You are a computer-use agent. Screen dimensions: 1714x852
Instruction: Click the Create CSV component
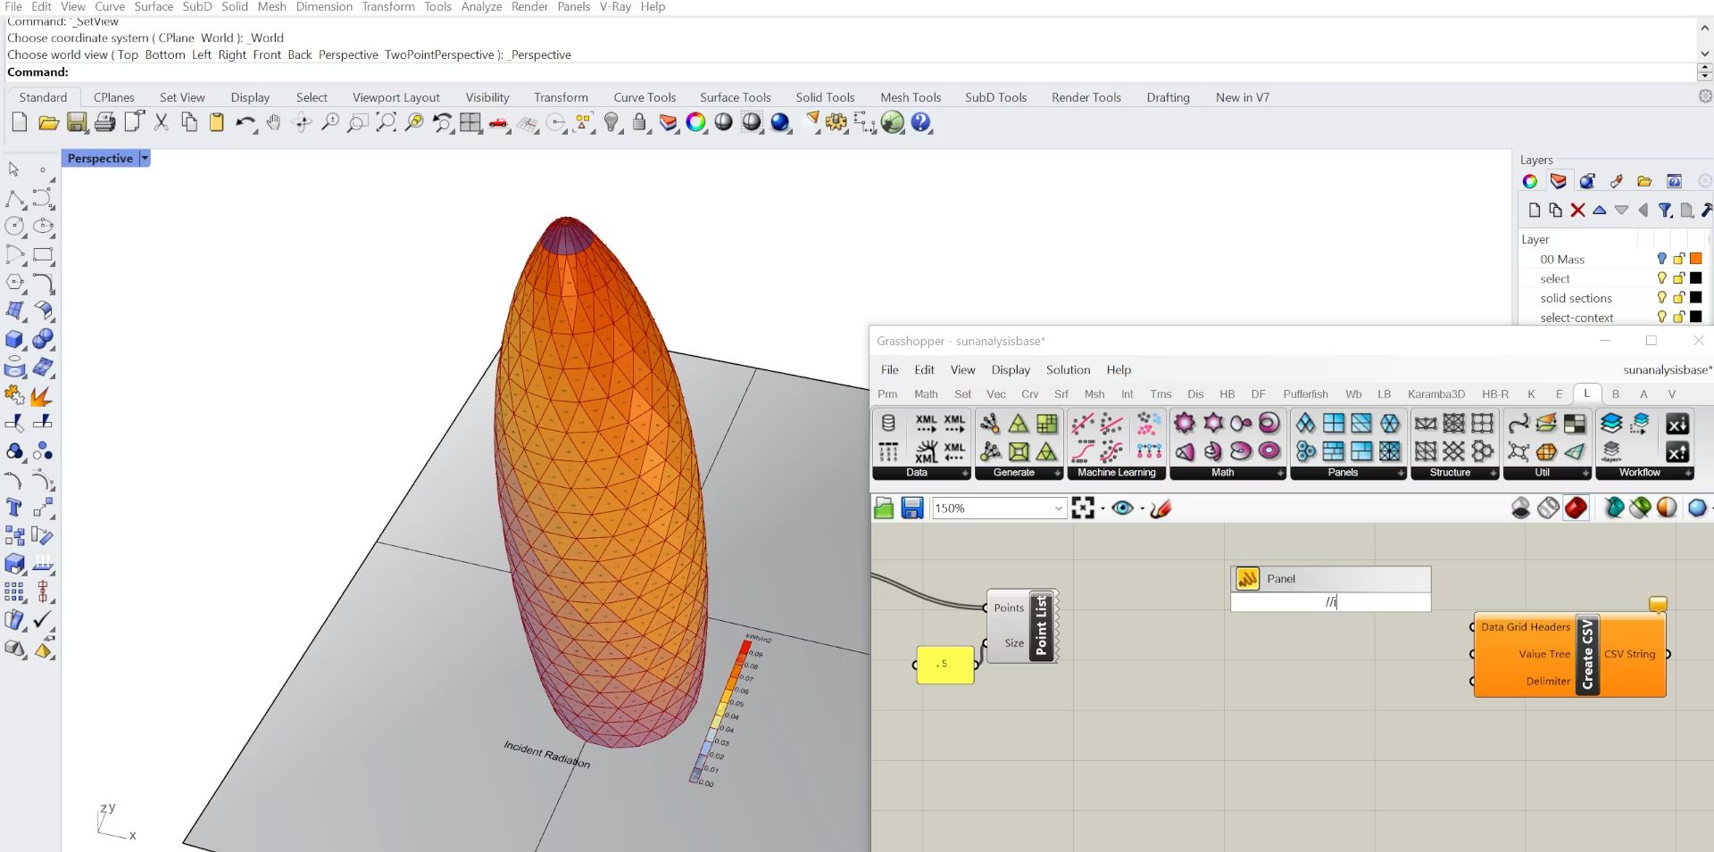1586,655
